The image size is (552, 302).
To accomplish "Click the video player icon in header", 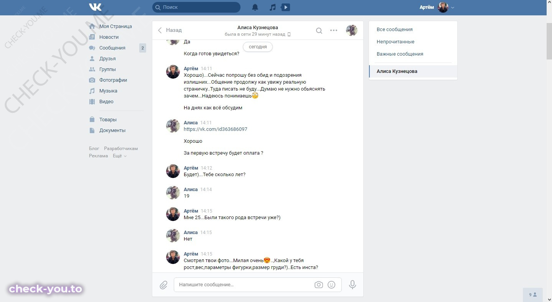I will click(x=285, y=7).
